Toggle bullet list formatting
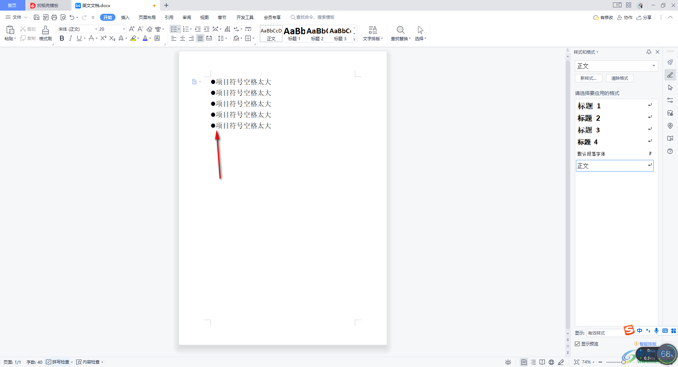 click(x=174, y=29)
